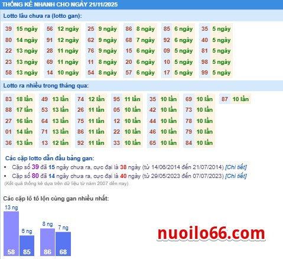This screenshot has width=283, height=259.
Task: Click number 62 with 9 ngày
Action: pos(91,40)
